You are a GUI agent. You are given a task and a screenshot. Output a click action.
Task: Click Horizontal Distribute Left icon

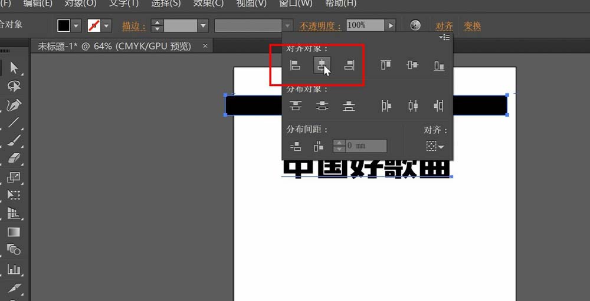coord(386,107)
